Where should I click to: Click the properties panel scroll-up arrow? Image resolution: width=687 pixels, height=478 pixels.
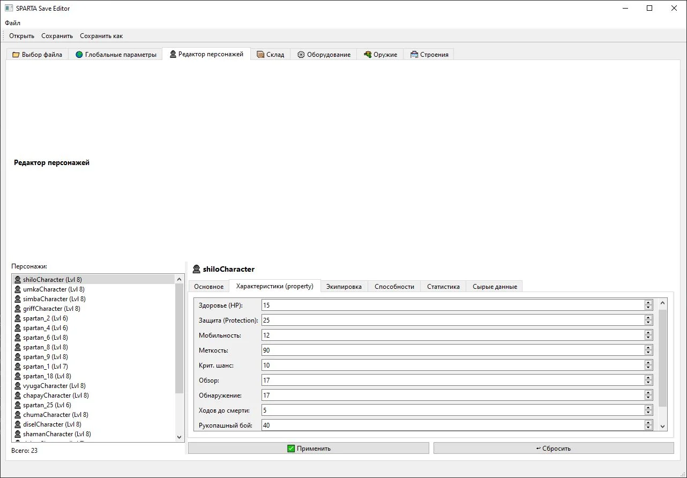663,303
